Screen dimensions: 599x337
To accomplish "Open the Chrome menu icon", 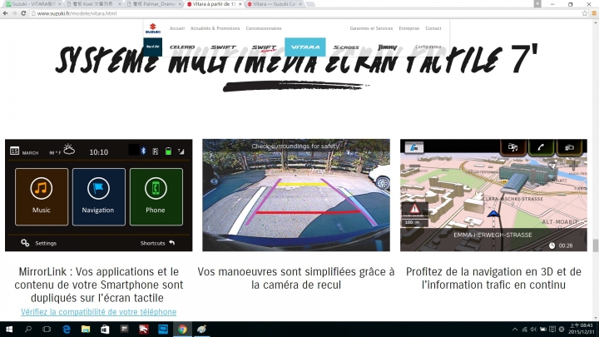I will tap(594, 13).
